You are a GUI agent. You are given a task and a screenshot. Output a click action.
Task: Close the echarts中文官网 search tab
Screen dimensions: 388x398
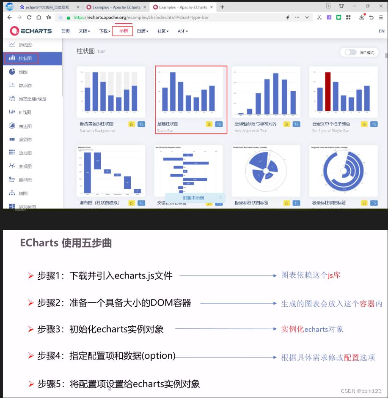[x=78, y=7]
